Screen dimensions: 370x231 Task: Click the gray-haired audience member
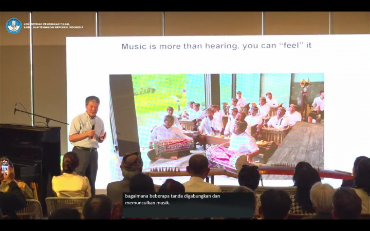point(322,198)
